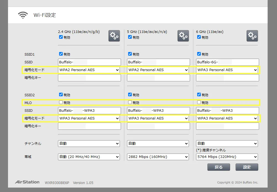Open SSID1 encryption mode dropdown for 6 GHz
Viewport: 277px width, 192px height.
point(227,70)
